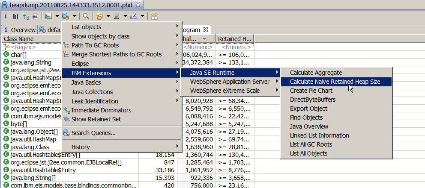This screenshot has width=425, height=188.
Task: Click the database icon on heapdump file tab
Action: (x=5, y=4)
